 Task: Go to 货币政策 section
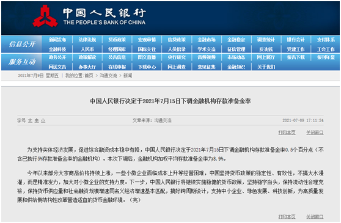coord(117,40)
